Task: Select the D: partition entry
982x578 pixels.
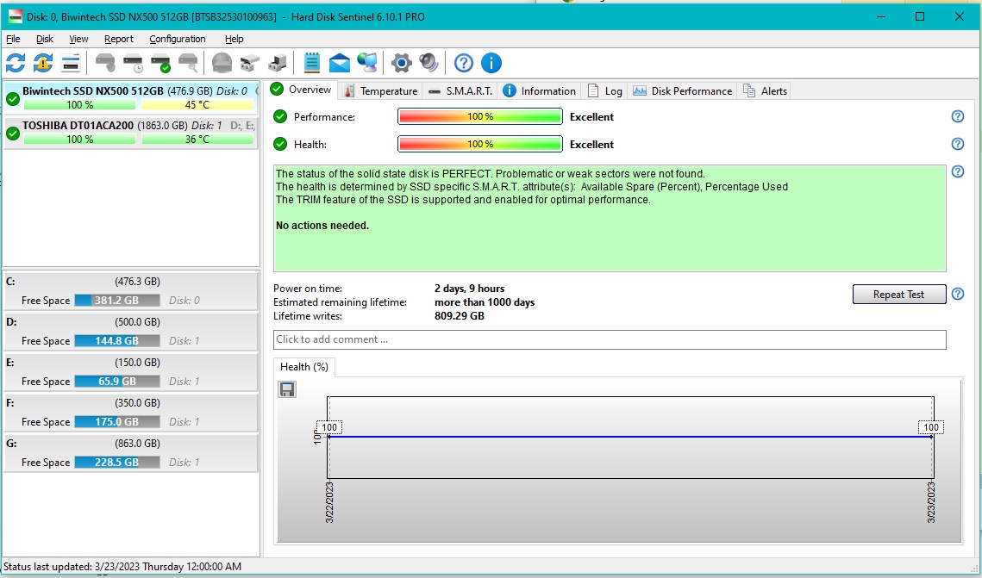Action: point(131,332)
